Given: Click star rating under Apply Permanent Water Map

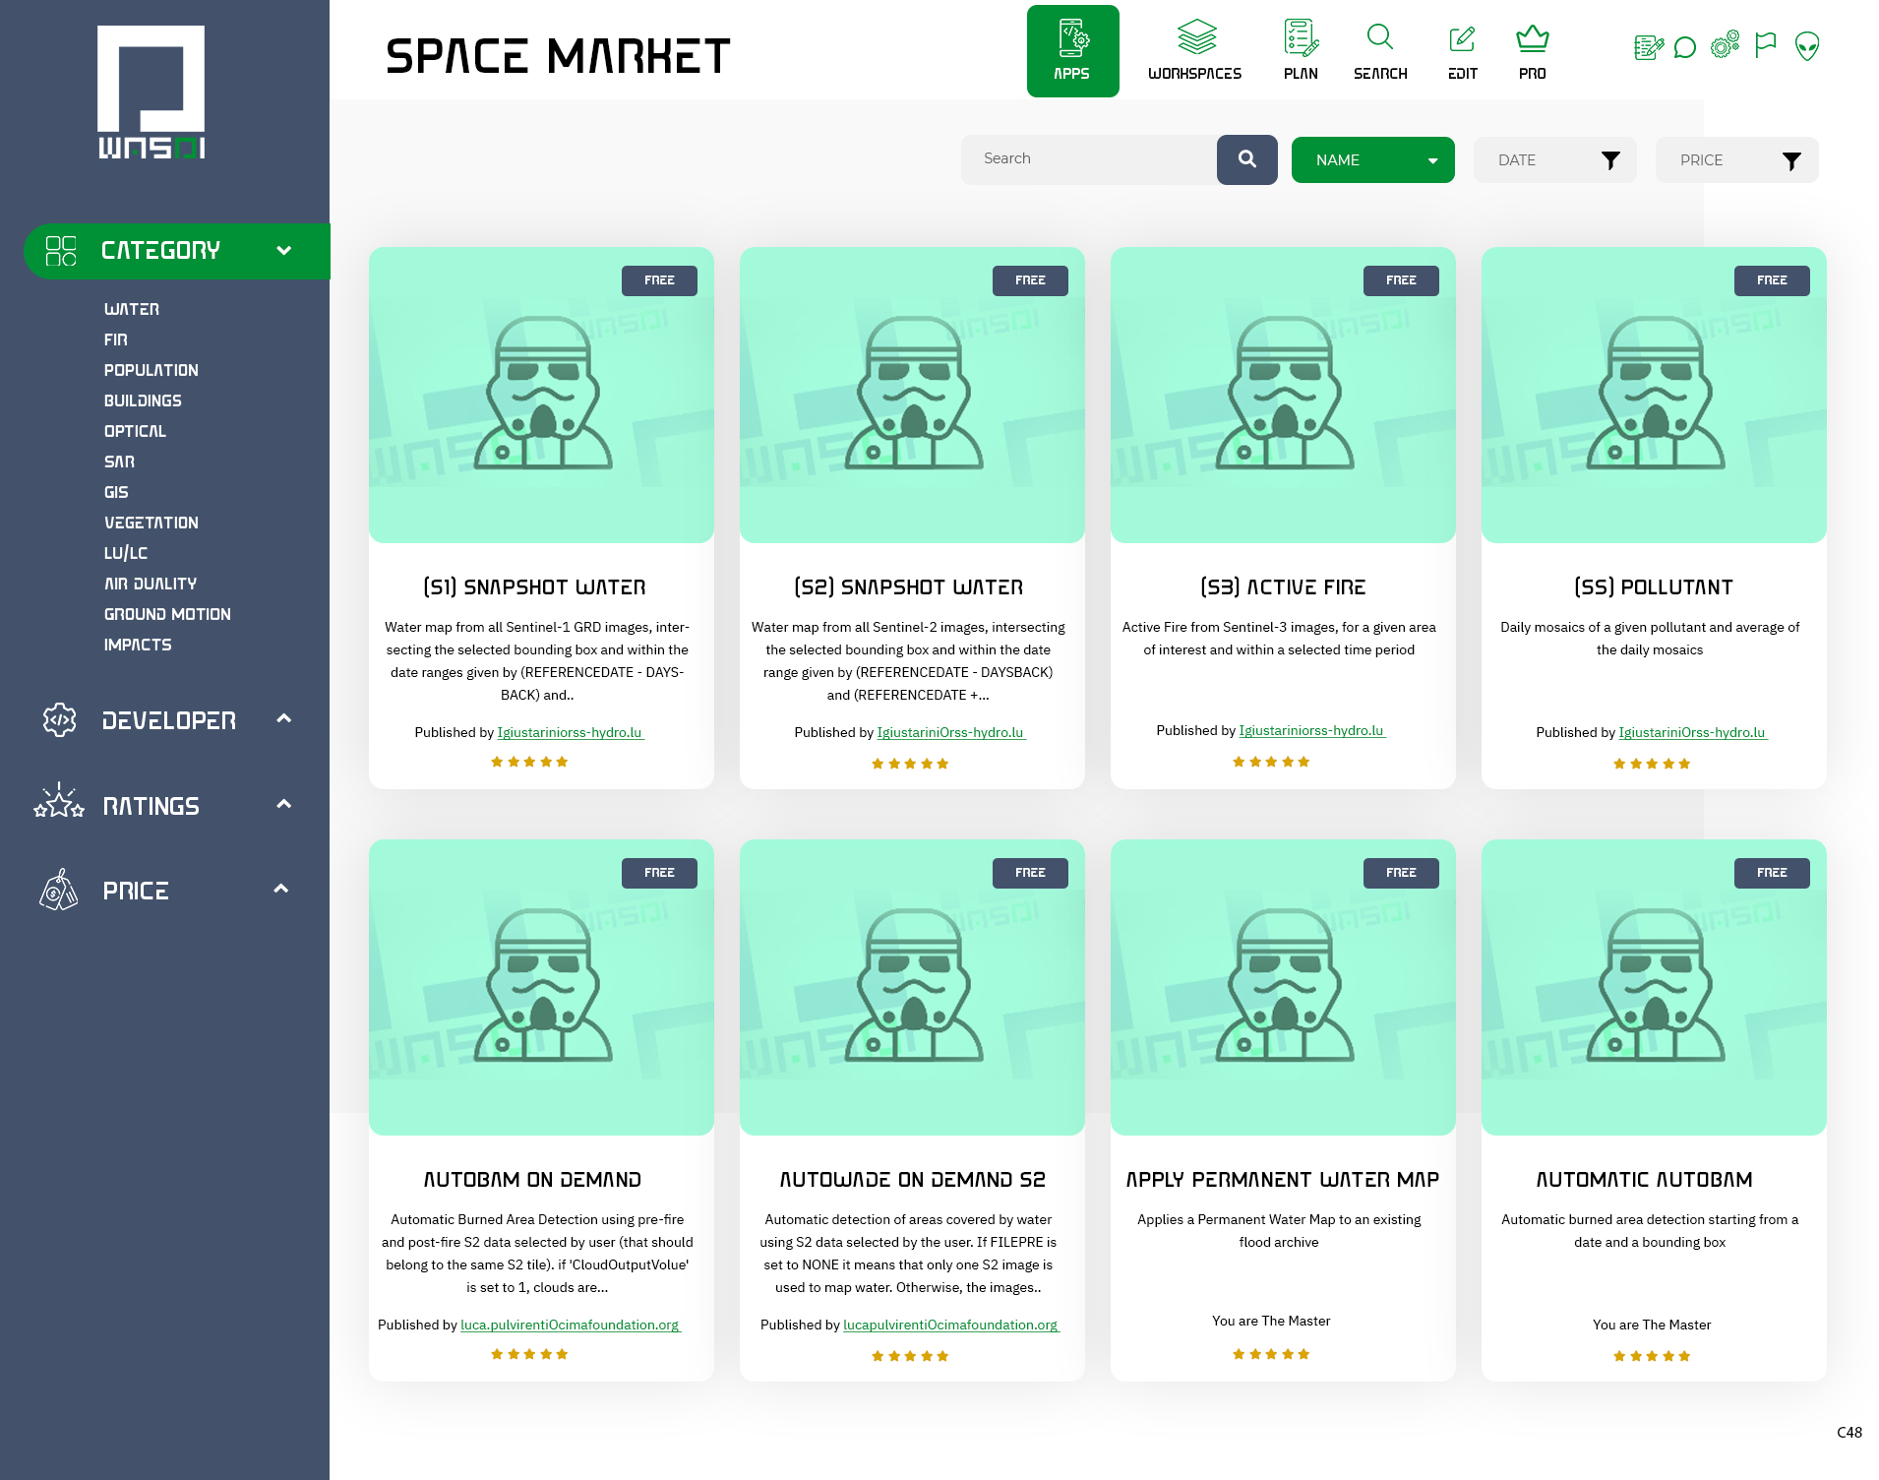Looking at the screenshot, I should (x=1271, y=1354).
